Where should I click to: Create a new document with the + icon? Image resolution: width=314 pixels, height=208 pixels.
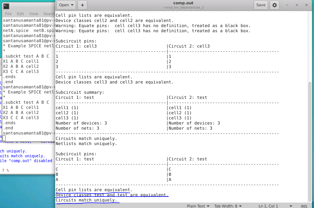(82, 5)
